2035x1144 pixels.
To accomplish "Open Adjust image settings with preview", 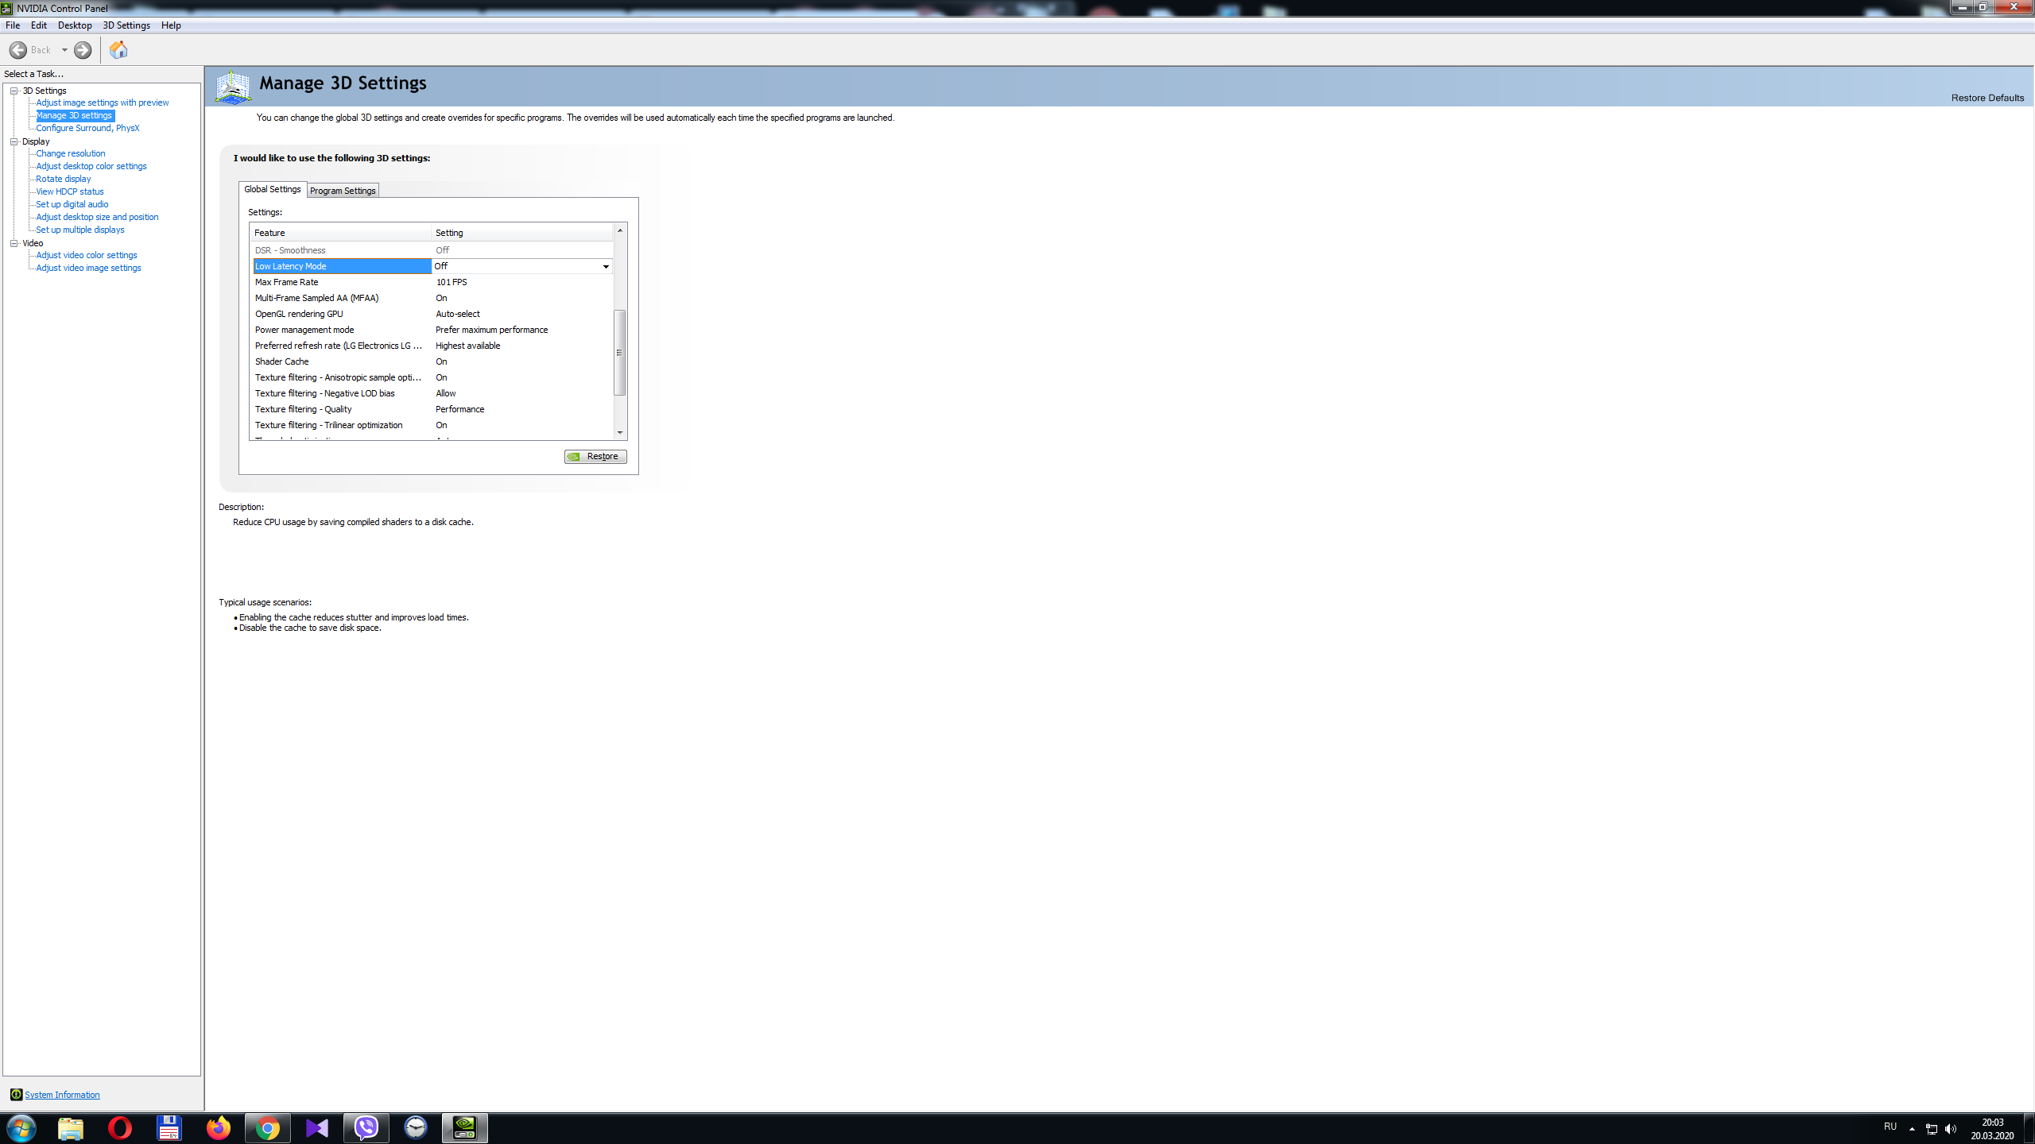I will [103, 102].
